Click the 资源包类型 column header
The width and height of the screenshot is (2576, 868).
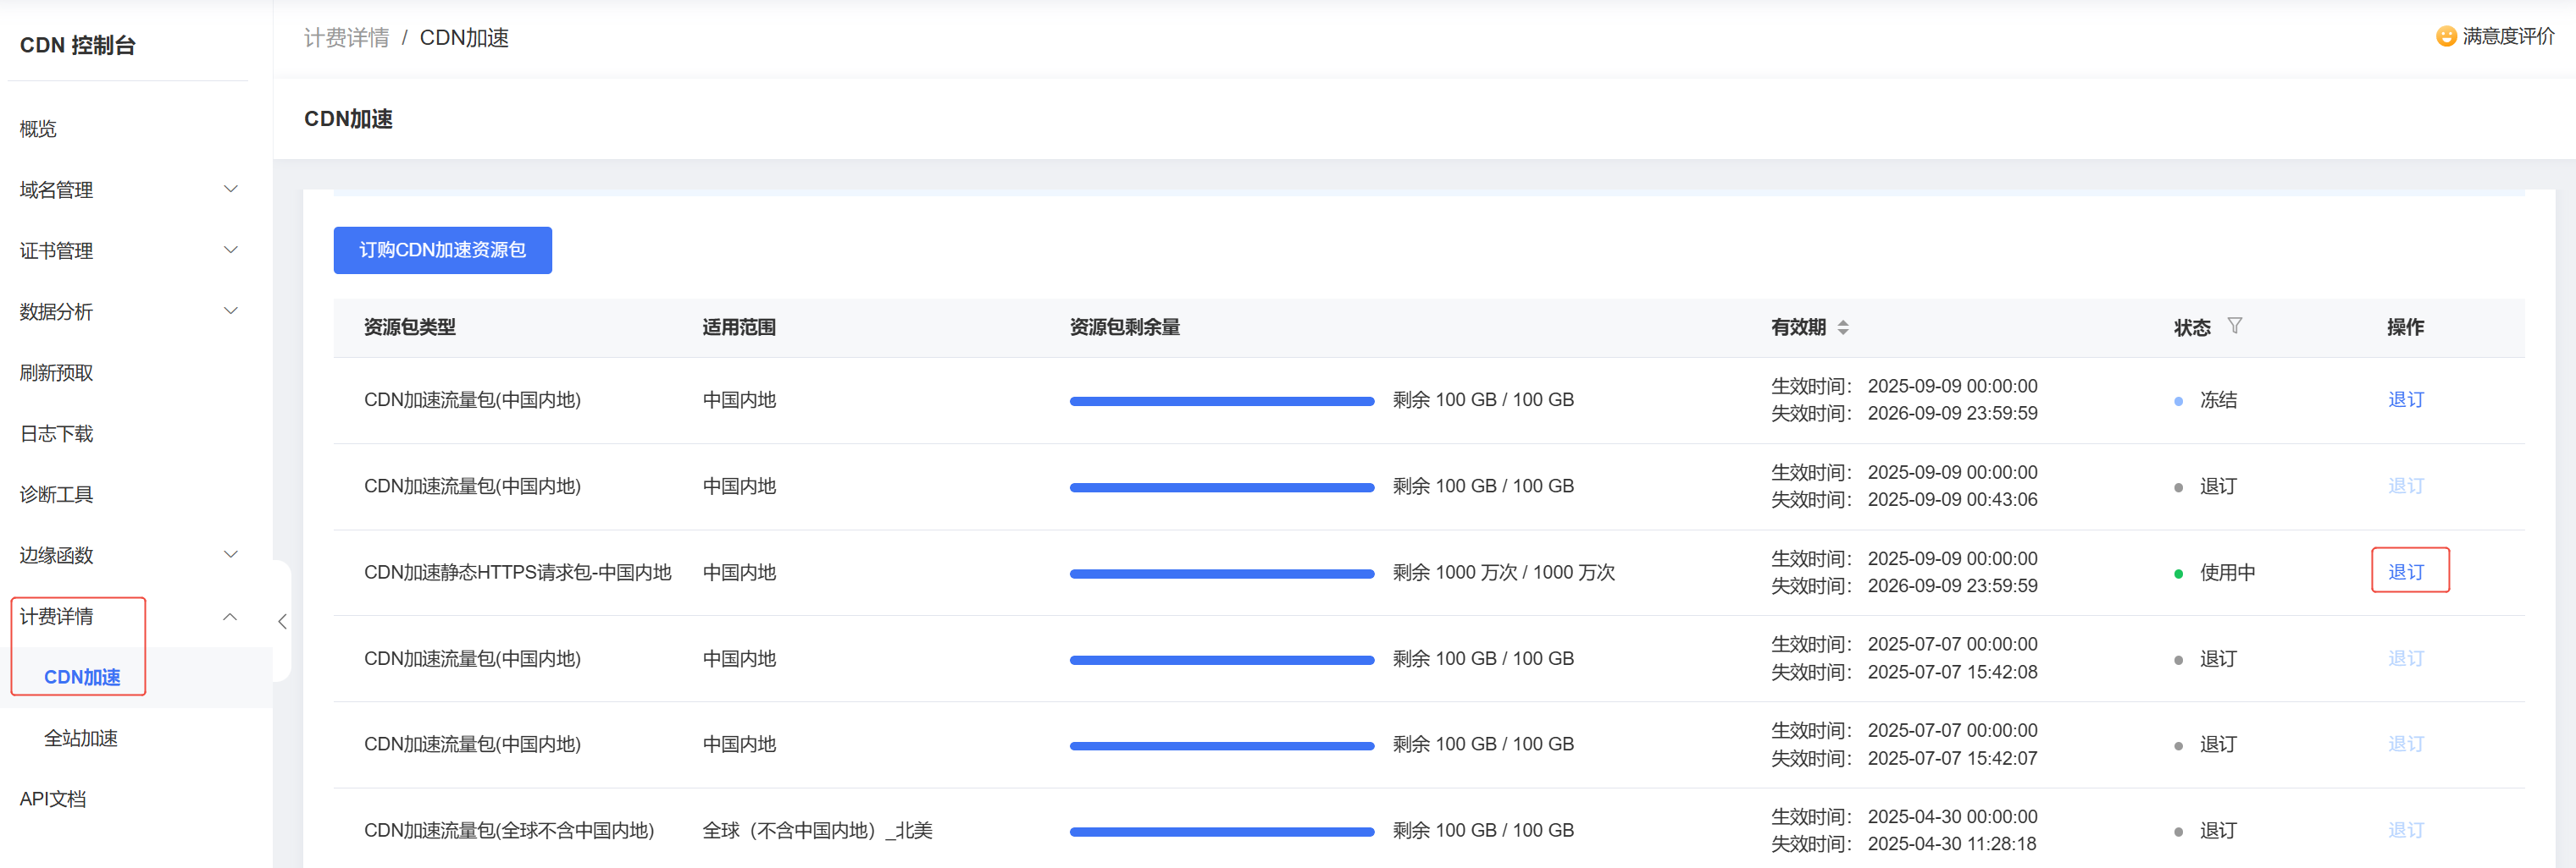click(x=410, y=327)
